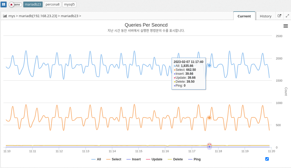Click the blue grid layout icon
Viewport: 291px width, 168px height.
point(4,4)
